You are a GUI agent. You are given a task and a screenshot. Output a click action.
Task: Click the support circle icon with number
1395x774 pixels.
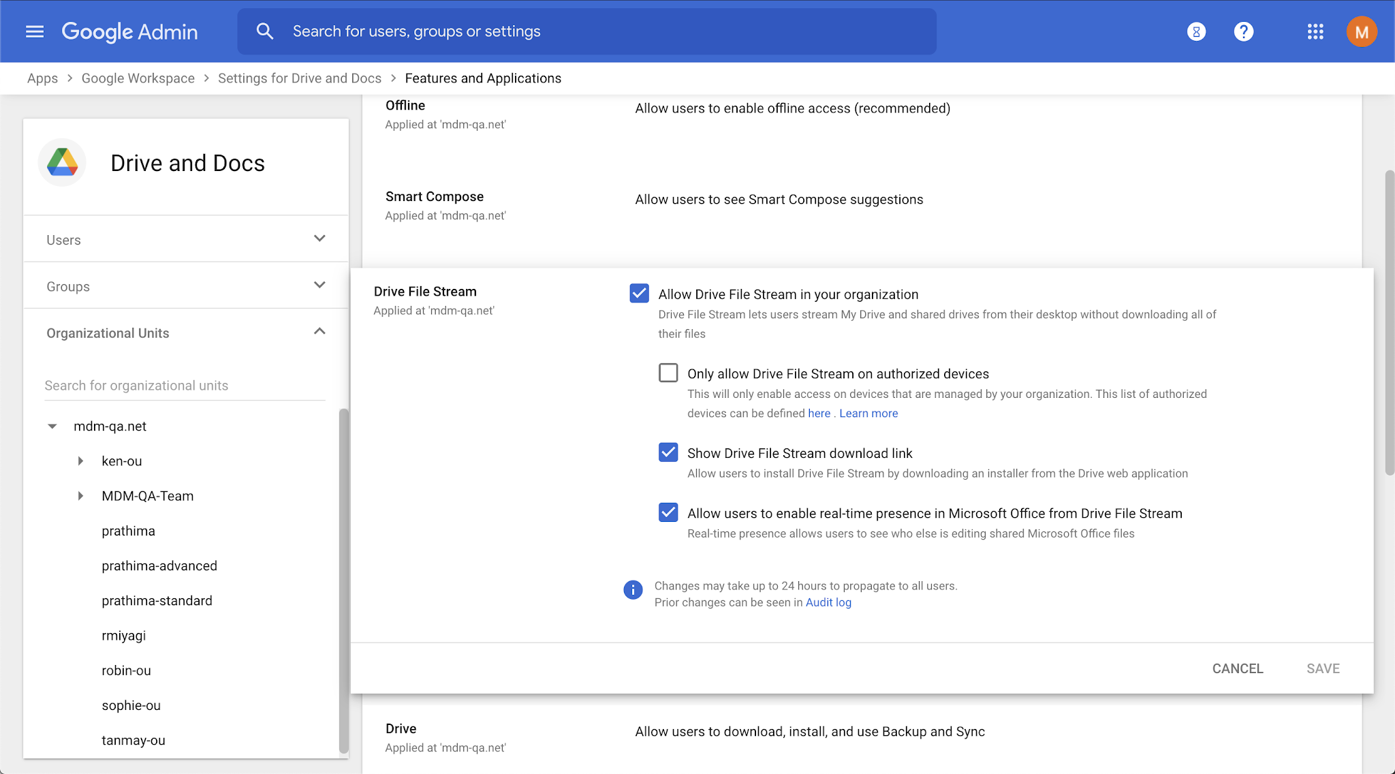[x=1196, y=31]
